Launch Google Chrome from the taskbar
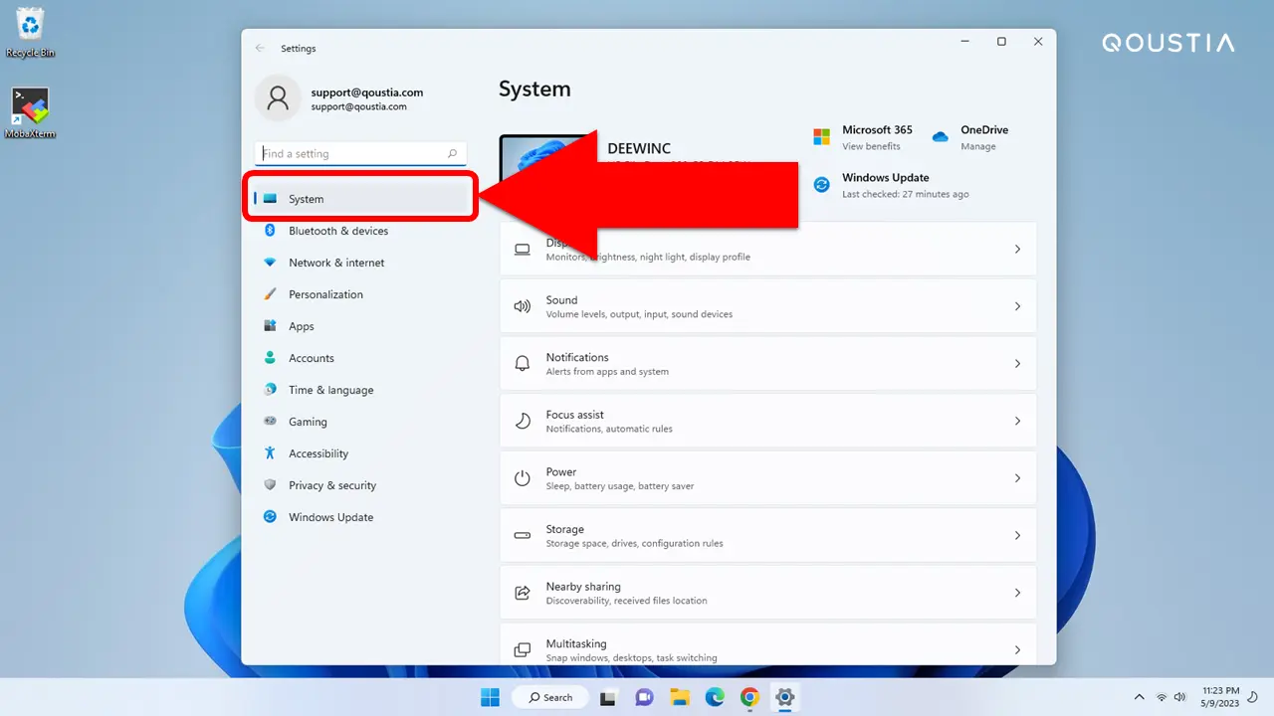This screenshot has width=1274, height=716. tap(749, 697)
